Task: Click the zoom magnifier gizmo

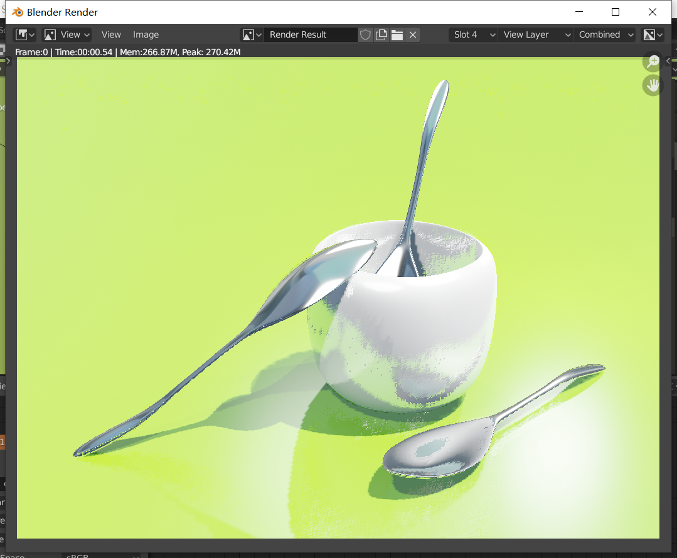Action: [653, 61]
